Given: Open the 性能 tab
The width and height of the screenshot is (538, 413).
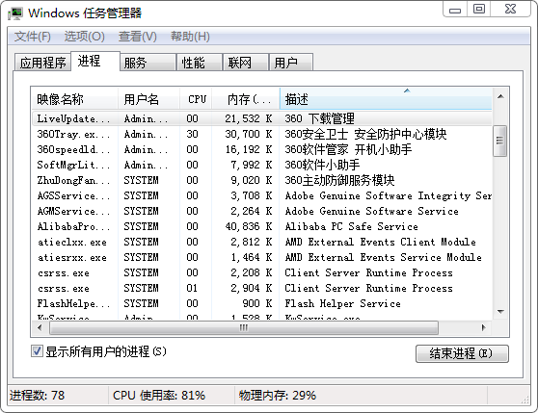Looking at the screenshot, I should [200, 63].
